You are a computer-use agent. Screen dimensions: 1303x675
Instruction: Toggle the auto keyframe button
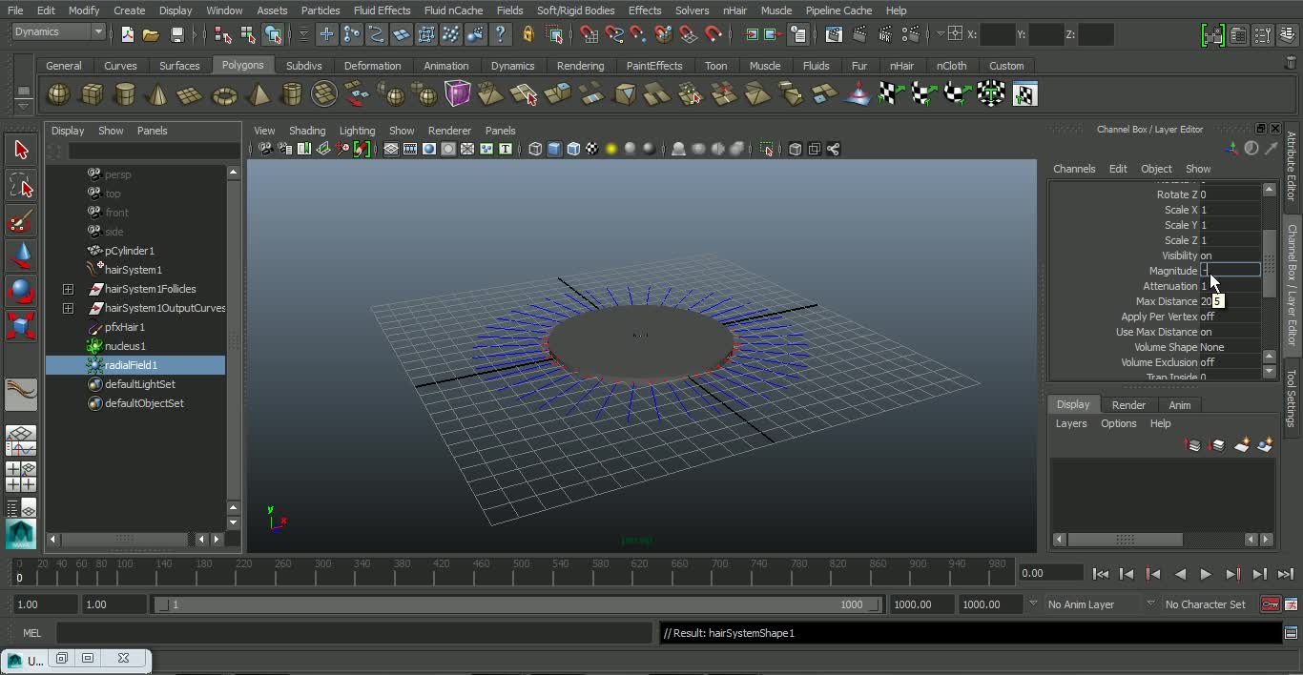(x=1271, y=604)
